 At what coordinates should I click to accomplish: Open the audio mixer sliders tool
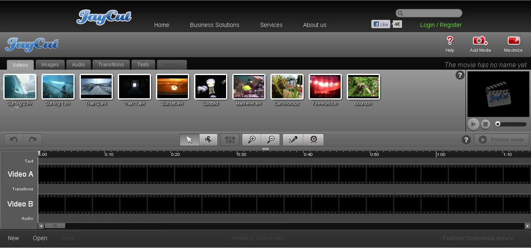tap(230, 140)
